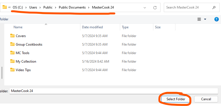Click the Folder name input field
The image size is (221, 106).
[114, 91]
